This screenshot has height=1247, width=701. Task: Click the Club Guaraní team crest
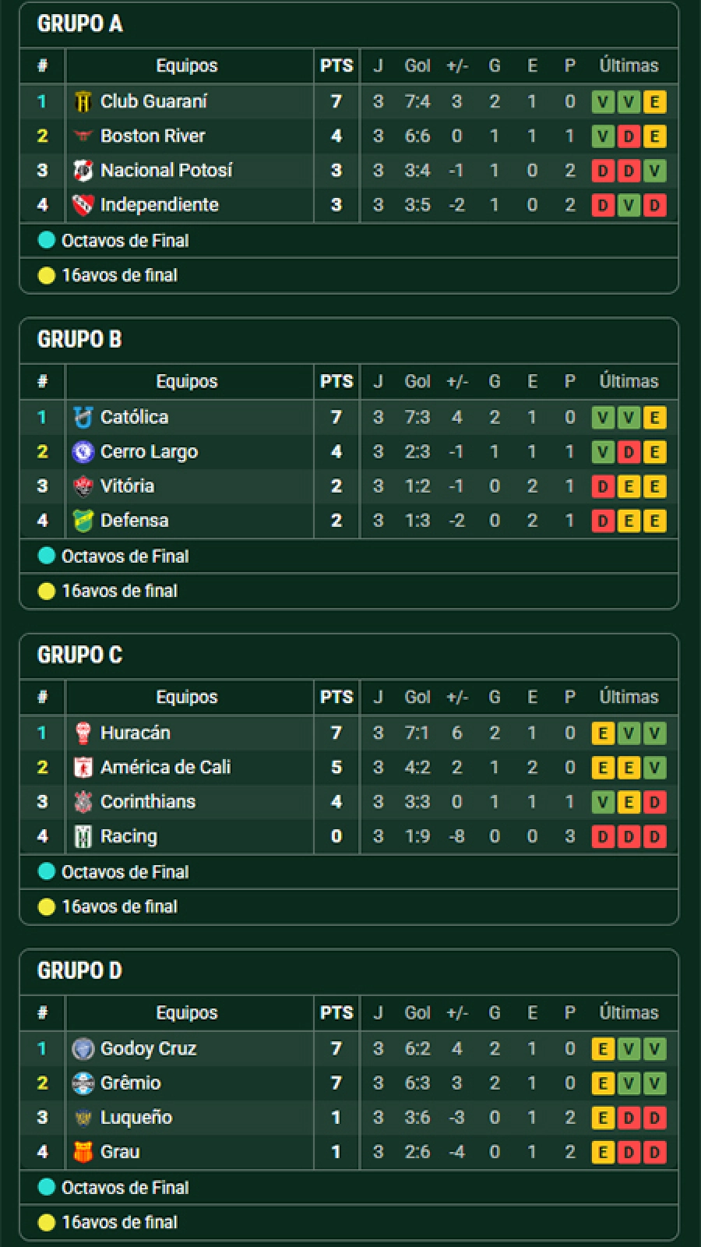(83, 102)
